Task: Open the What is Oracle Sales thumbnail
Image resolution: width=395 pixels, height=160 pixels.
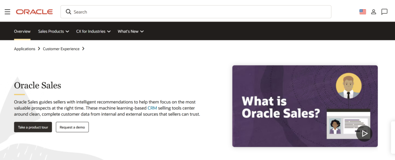Action: click(305, 106)
